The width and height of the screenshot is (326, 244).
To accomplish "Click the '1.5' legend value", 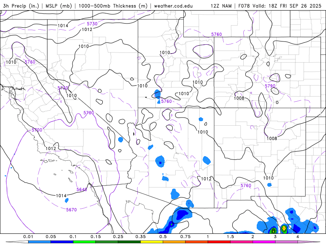I will pyautogui.click(x=230, y=237).
